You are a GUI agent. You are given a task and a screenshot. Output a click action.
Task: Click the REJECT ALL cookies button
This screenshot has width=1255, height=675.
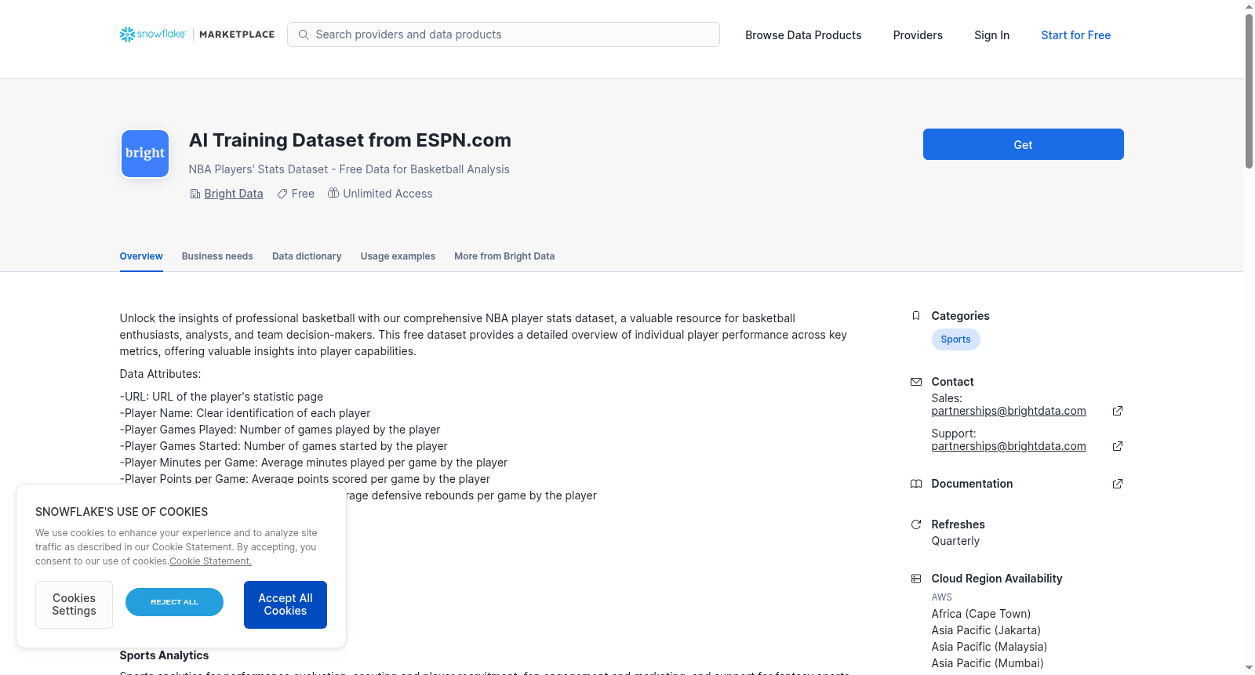pos(174,602)
